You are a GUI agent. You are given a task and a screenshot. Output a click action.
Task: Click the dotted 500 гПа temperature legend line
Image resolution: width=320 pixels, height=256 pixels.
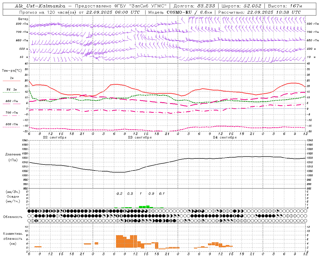(x=11, y=127)
